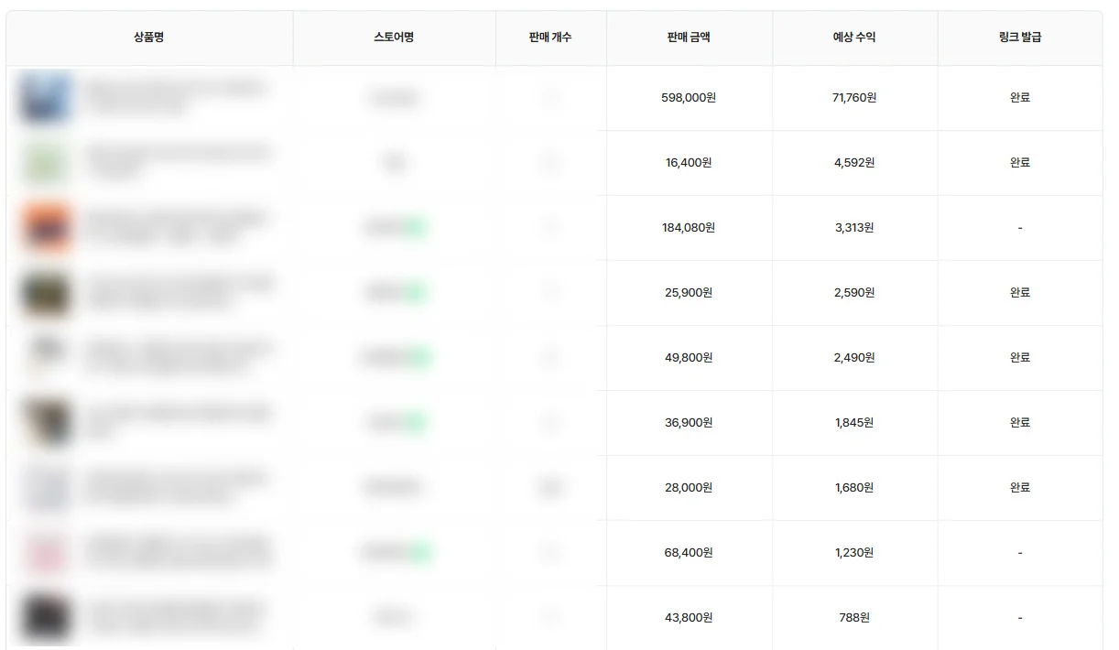Open product thumbnail in the 49,800원 row
Screen dimensions: 1119x650
pyautogui.click(x=47, y=357)
